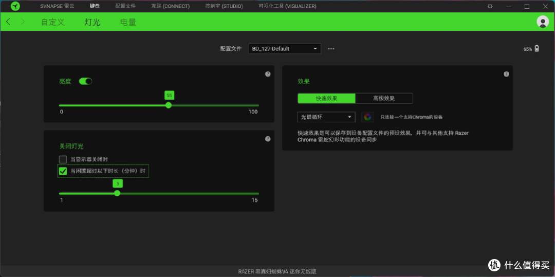The width and height of the screenshot is (555, 277).
Task: Open help icon in 关闭灯光 panel
Action: (x=268, y=139)
